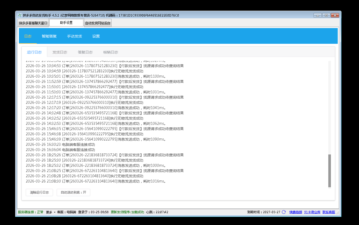Image resolution: width=359 pixels, height=225 pixels.
Task: Open the 核销日志 sub-tab
Action: [111, 52]
